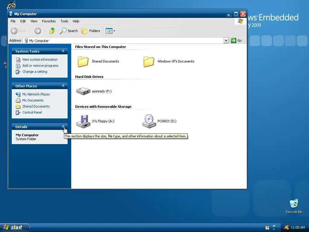The height and width of the screenshot is (232, 309).
Task: Click the My Documents sidebar icon
Action: point(18,100)
